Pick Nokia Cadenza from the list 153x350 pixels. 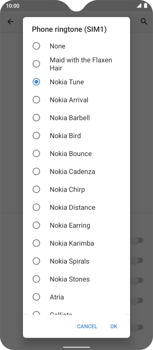(76, 171)
